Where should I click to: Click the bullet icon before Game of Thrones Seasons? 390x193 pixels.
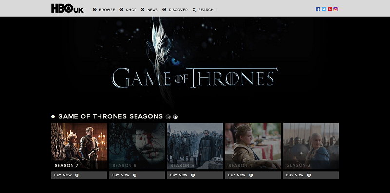53,116
